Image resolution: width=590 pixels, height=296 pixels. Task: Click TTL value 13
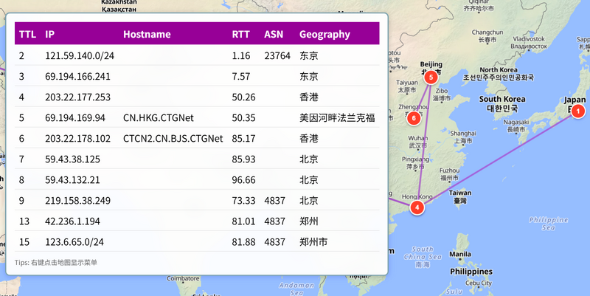[24, 221]
